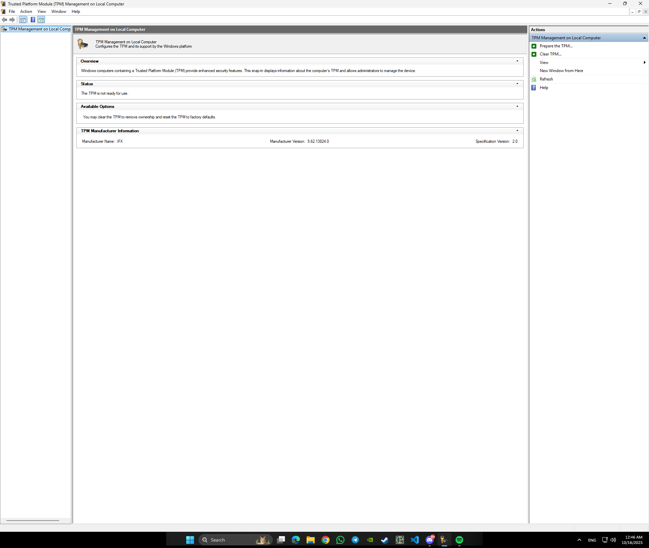The height and width of the screenshot is (548, 649).
Task: Collapse TPM Manufacturer Information section
Action: pyautogui.click(x=517, y=131)
